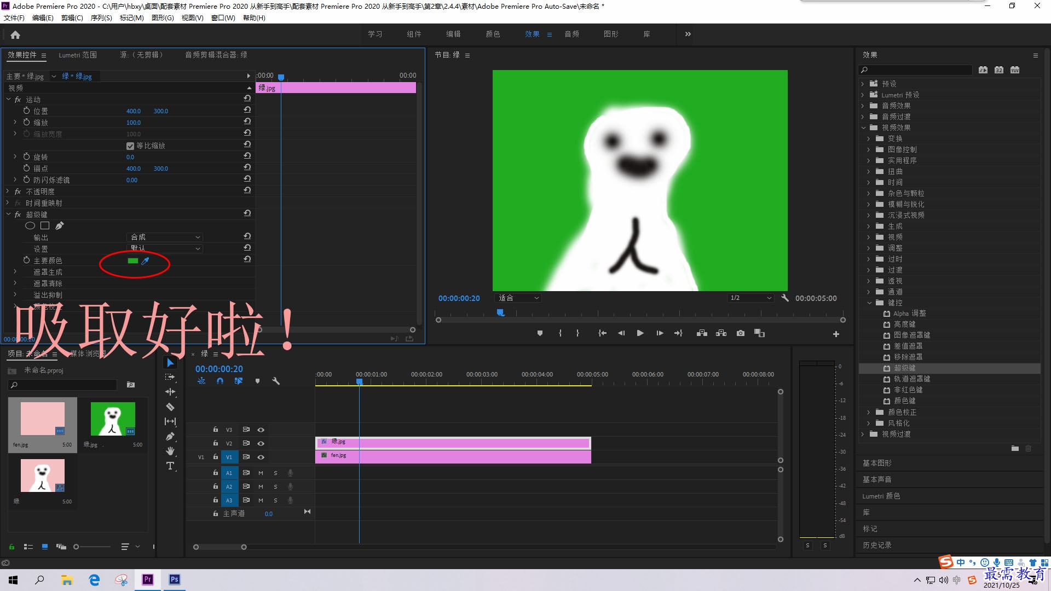
Task: Expand the 预设 presets folder
Action: click(x=863, y=84)
